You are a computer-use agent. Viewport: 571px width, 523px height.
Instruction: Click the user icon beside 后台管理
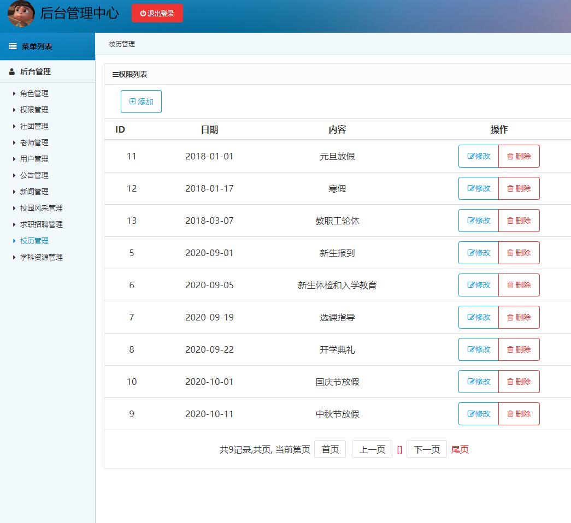[x=12, y=72]
